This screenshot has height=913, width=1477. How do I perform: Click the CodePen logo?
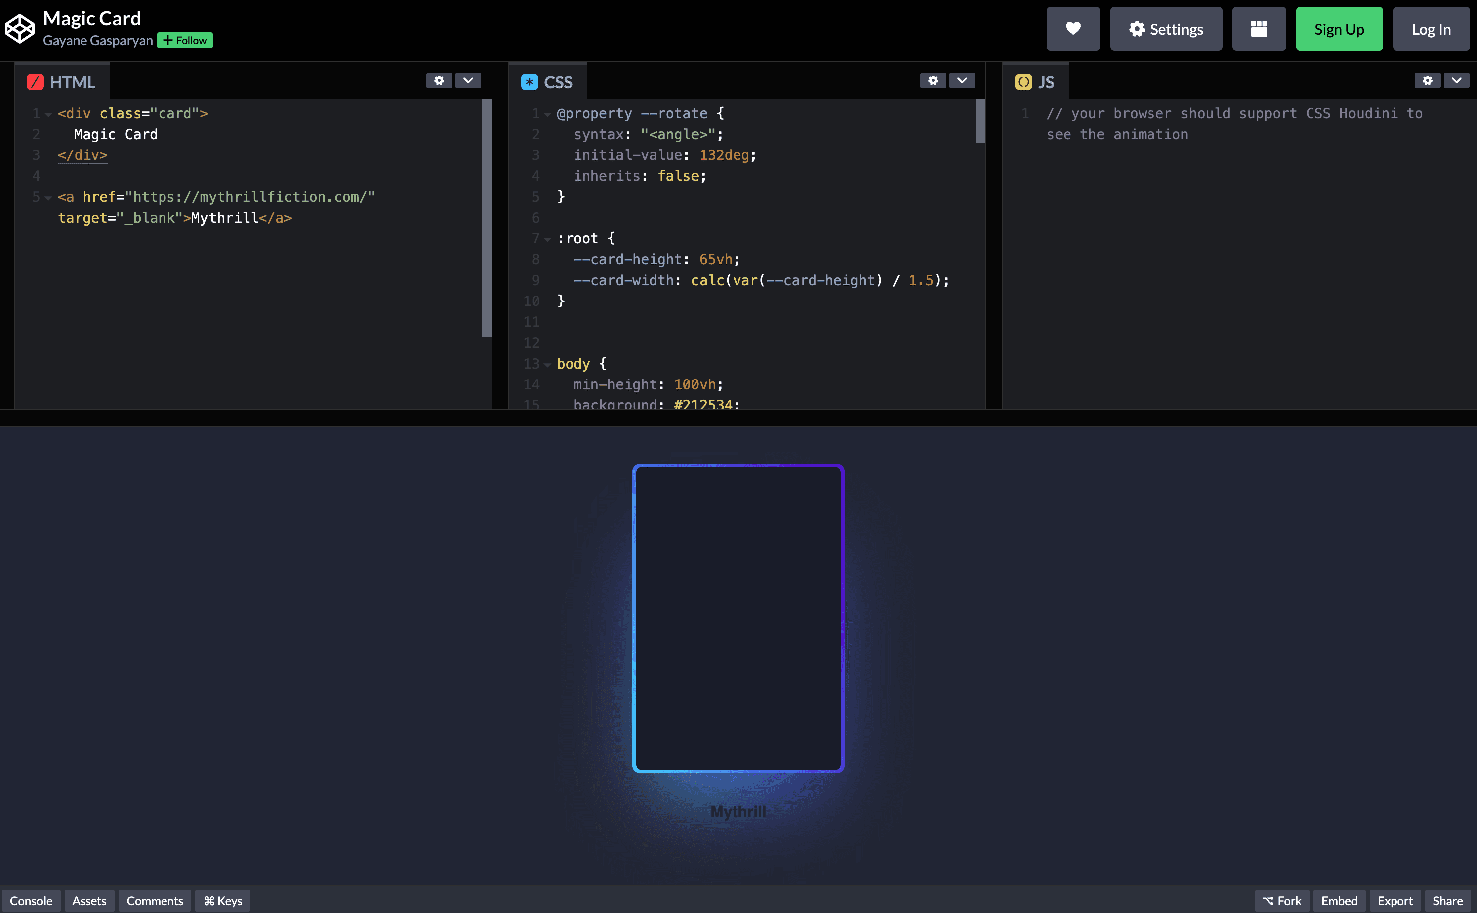20,28
